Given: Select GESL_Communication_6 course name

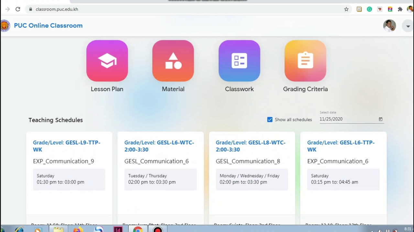Looking at the screenshot, I should [157, 161].
